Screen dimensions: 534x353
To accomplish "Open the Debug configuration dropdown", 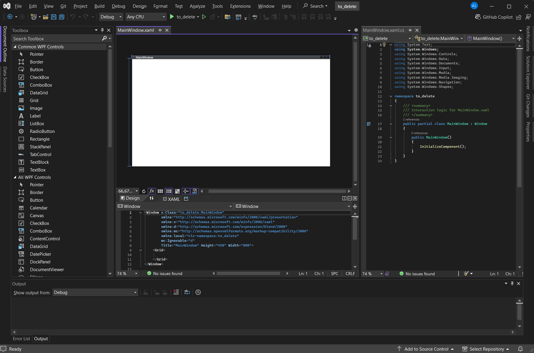I will pos(111,17).
